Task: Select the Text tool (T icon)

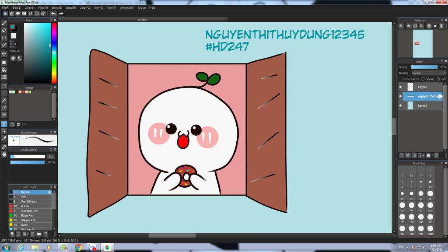Action: [4, 123]
